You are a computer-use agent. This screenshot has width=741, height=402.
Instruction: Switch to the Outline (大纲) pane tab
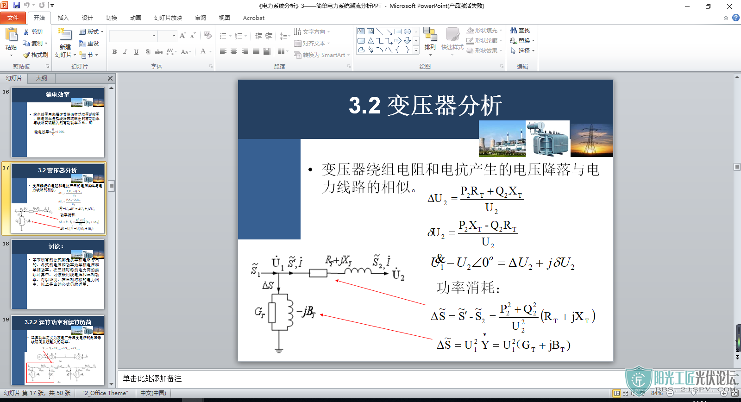pos(41,78)
